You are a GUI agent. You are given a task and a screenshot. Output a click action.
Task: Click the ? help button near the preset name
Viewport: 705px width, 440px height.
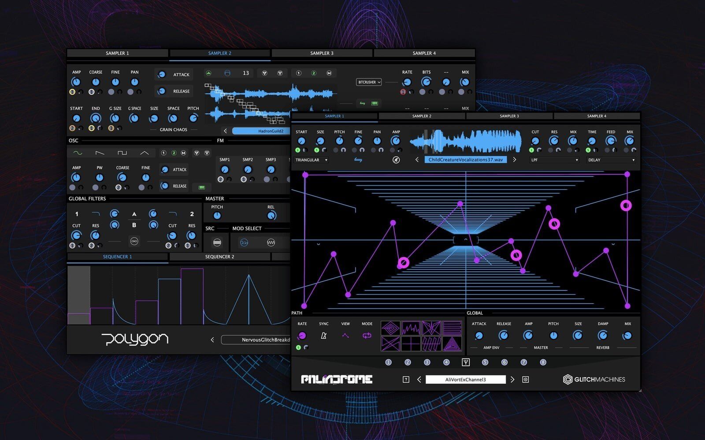[x=406, y=379]
